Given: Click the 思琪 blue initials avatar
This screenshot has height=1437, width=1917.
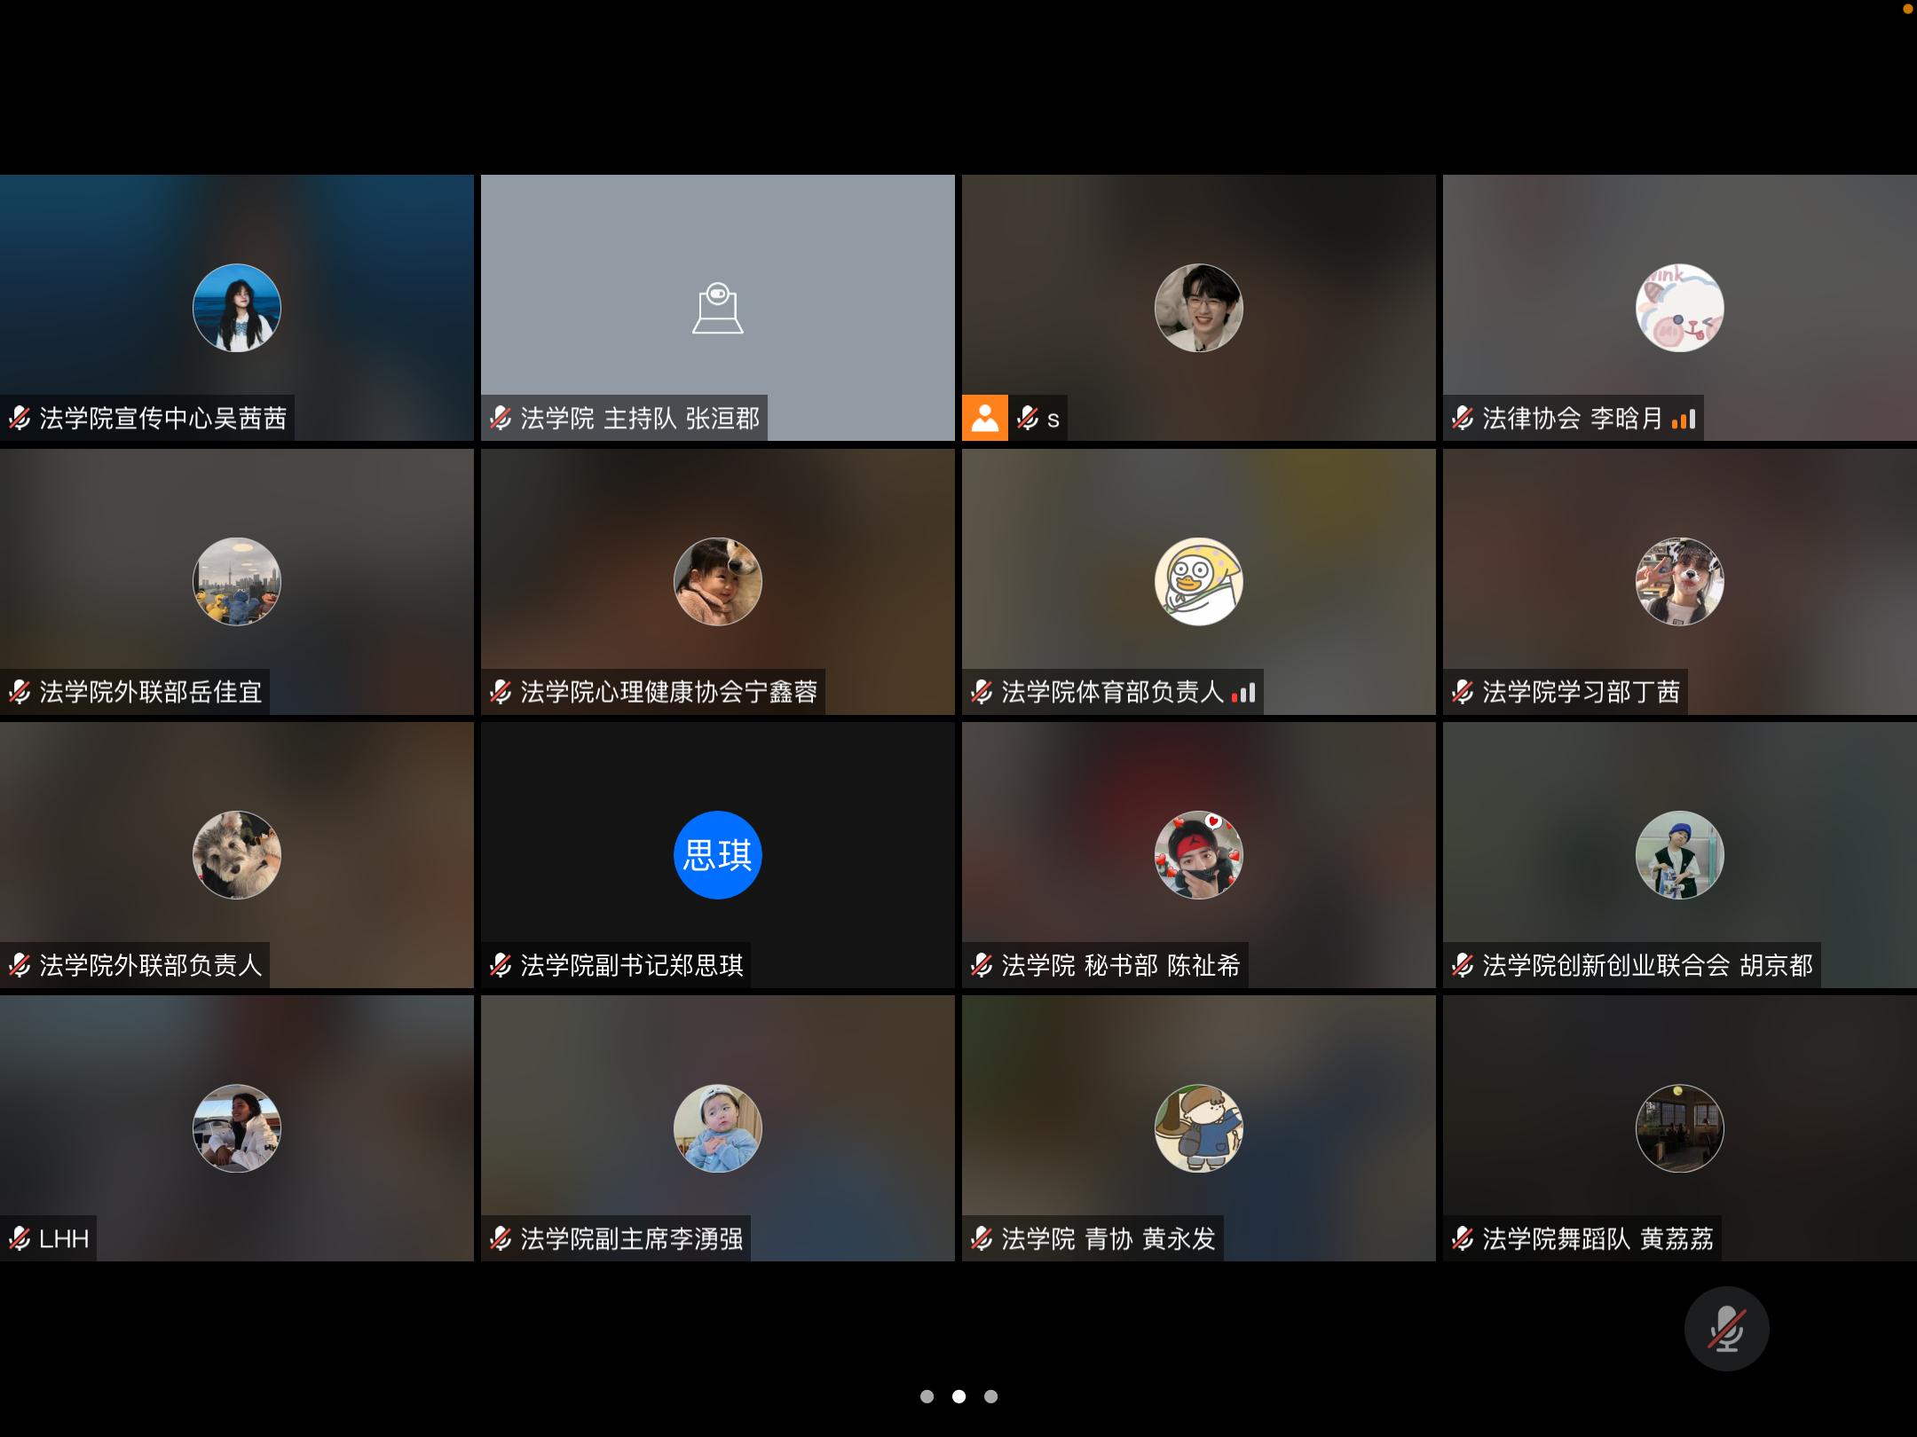Looking at the screenshot, I should 717,854.
